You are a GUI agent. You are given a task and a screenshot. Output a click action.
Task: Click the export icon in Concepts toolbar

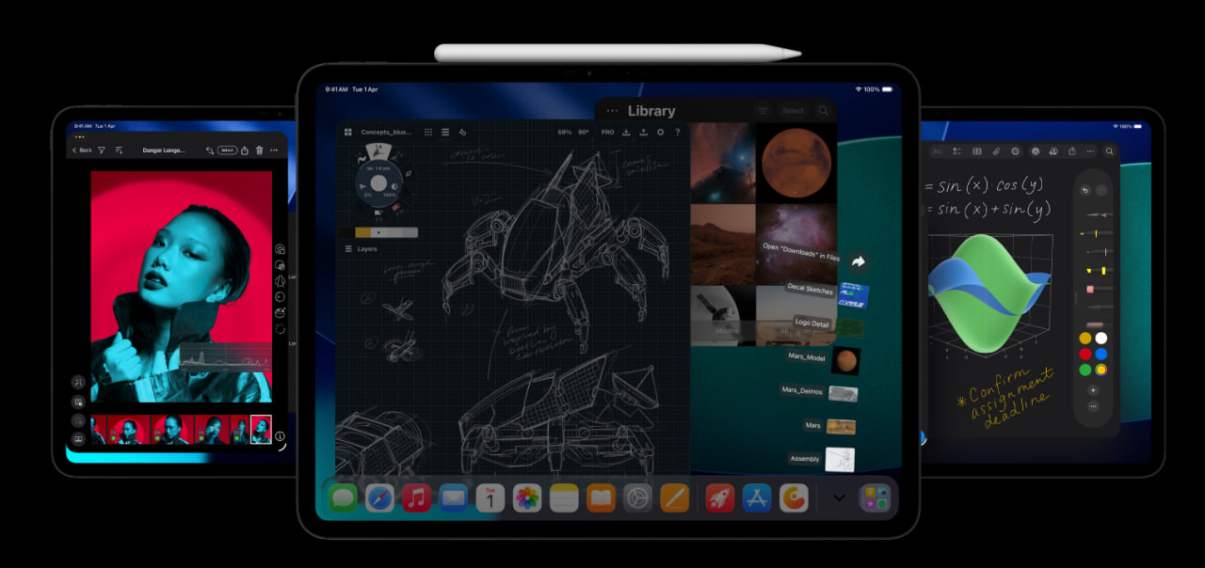644,133
